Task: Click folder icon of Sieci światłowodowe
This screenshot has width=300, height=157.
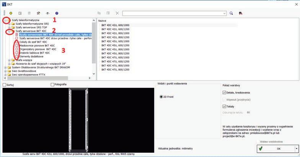Action: [x=9, y=71]
